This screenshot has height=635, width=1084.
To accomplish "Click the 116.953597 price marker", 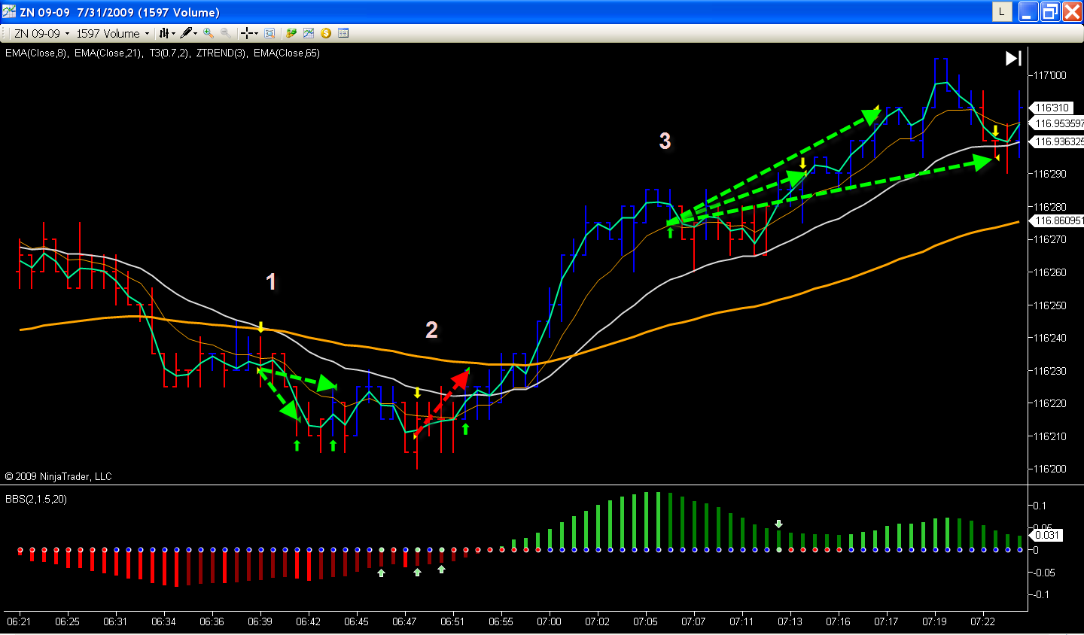I will (1057, 123).
